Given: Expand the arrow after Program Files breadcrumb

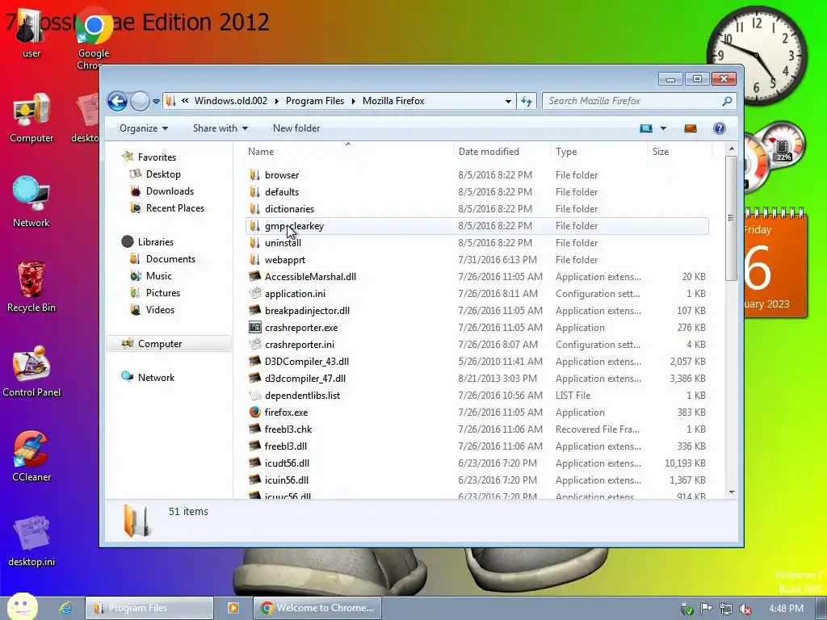Looking at the screenshot, I should coord(354,101).
